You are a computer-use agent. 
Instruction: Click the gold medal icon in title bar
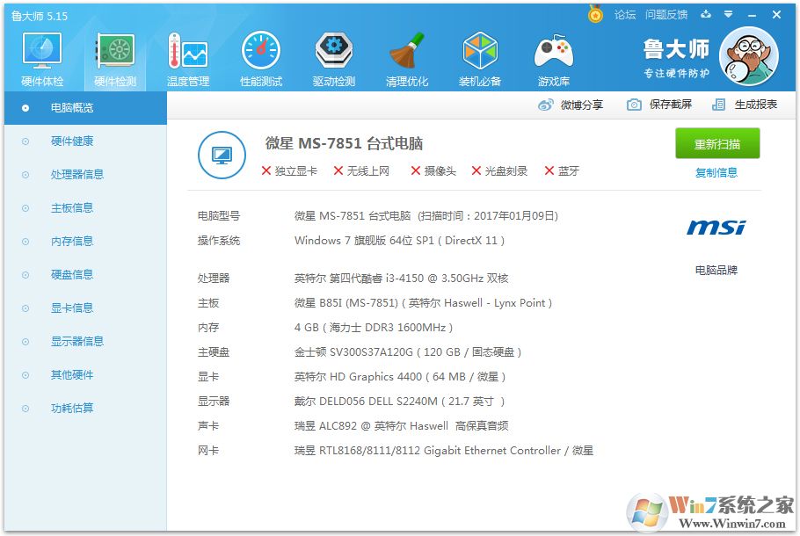[596, 15]
